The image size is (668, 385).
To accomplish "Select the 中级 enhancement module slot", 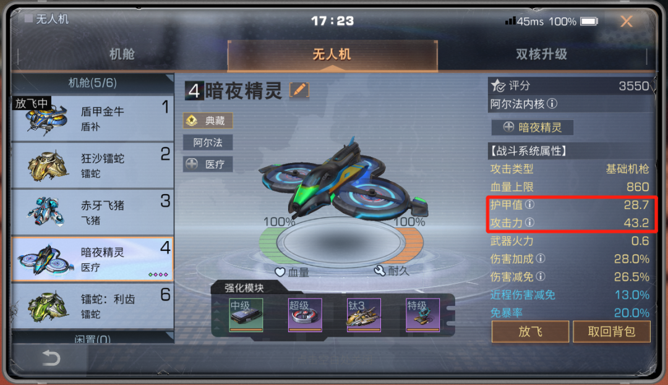I will 246,315.
